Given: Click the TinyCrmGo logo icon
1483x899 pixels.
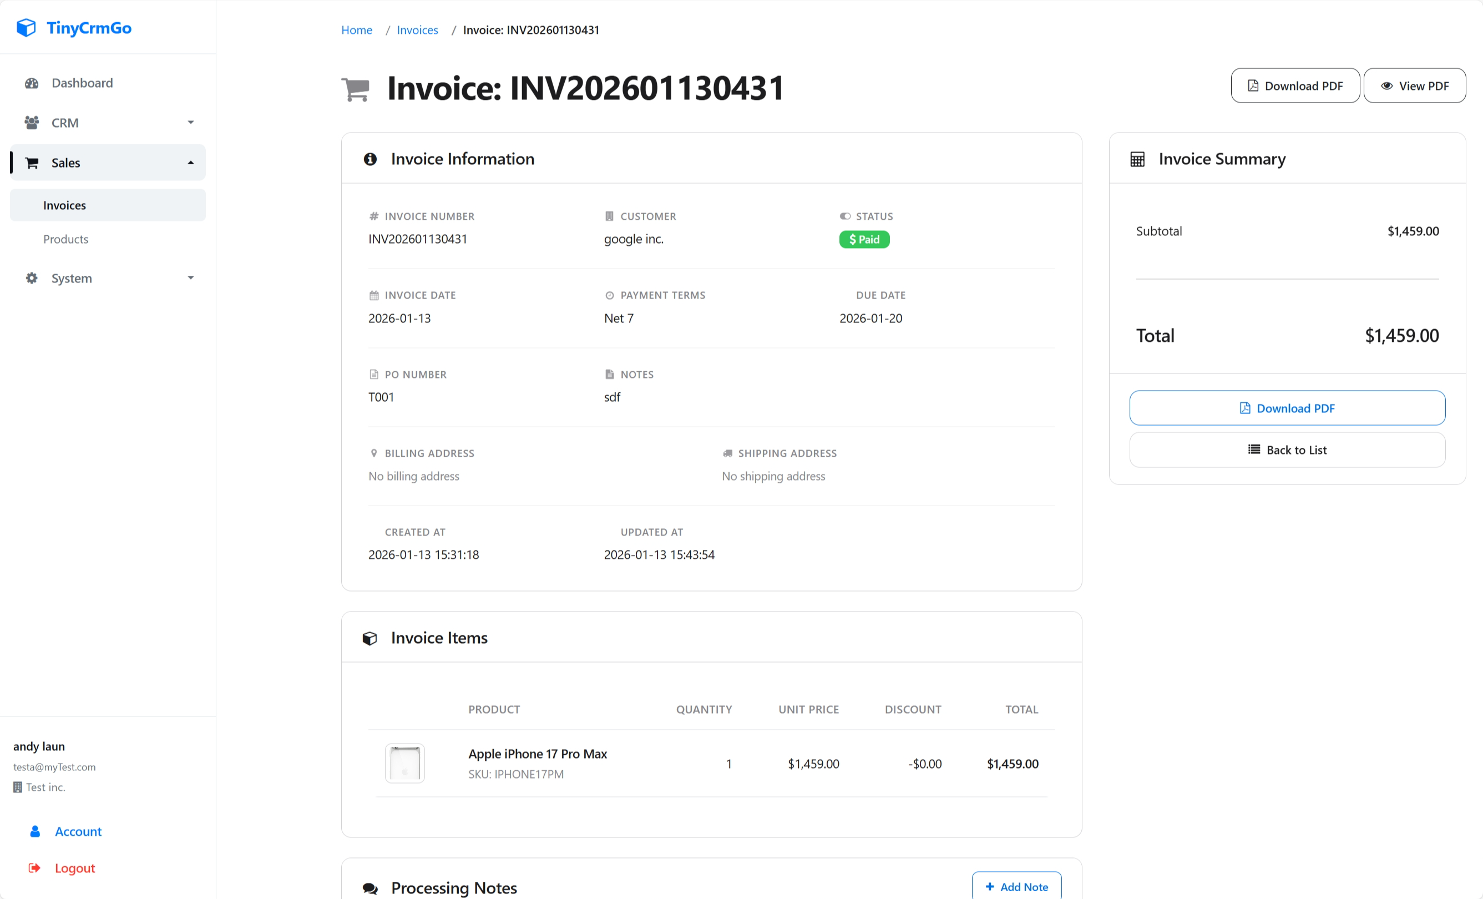Looking at the screenshot, I should coord(26,27).
